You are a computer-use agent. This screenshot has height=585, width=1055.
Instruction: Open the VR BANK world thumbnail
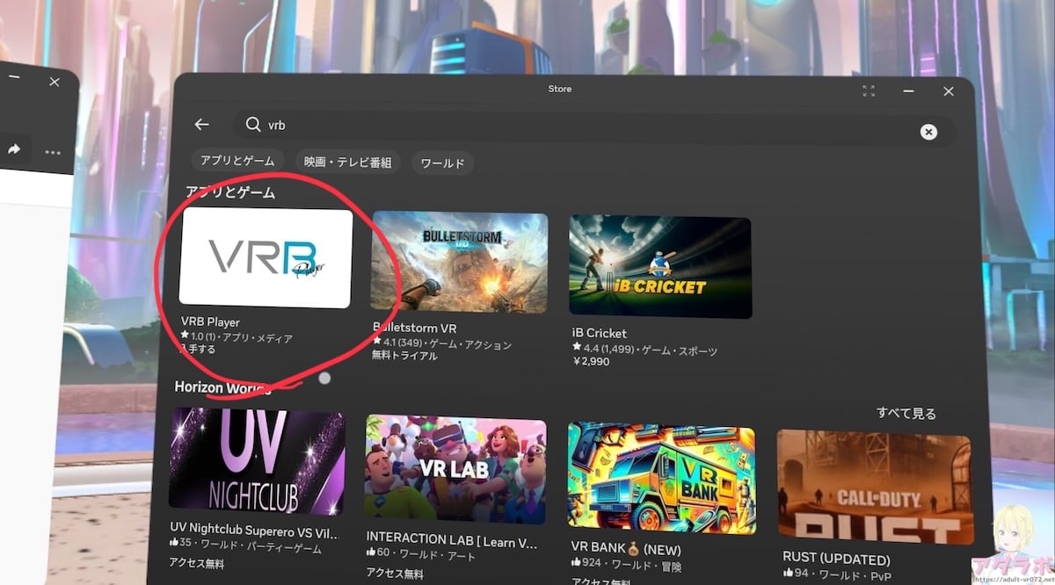[660, 478]
